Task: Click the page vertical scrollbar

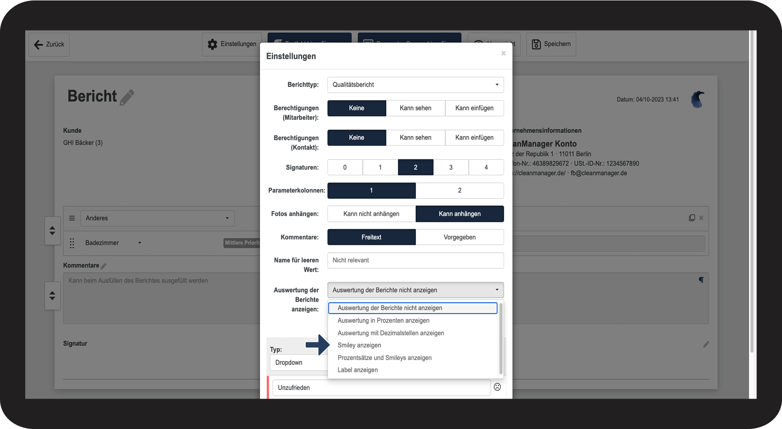Action: tap(752, 192)
